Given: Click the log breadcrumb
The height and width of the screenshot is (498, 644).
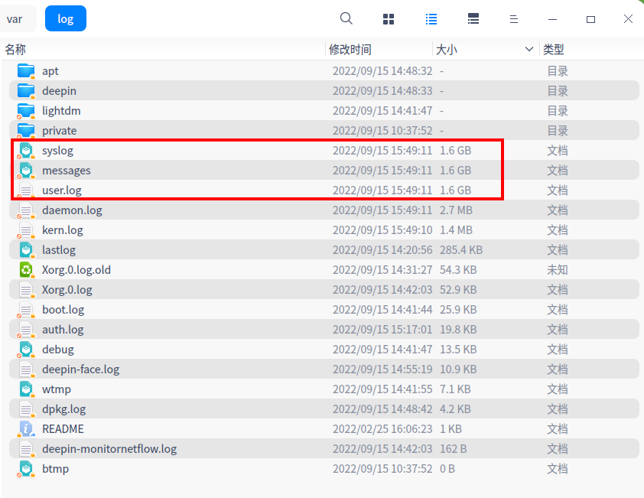Looking at the screenshot, I should [66, 19].
